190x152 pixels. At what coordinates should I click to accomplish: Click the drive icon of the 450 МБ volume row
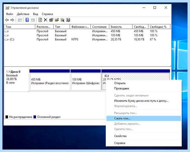tap(7, 31)
